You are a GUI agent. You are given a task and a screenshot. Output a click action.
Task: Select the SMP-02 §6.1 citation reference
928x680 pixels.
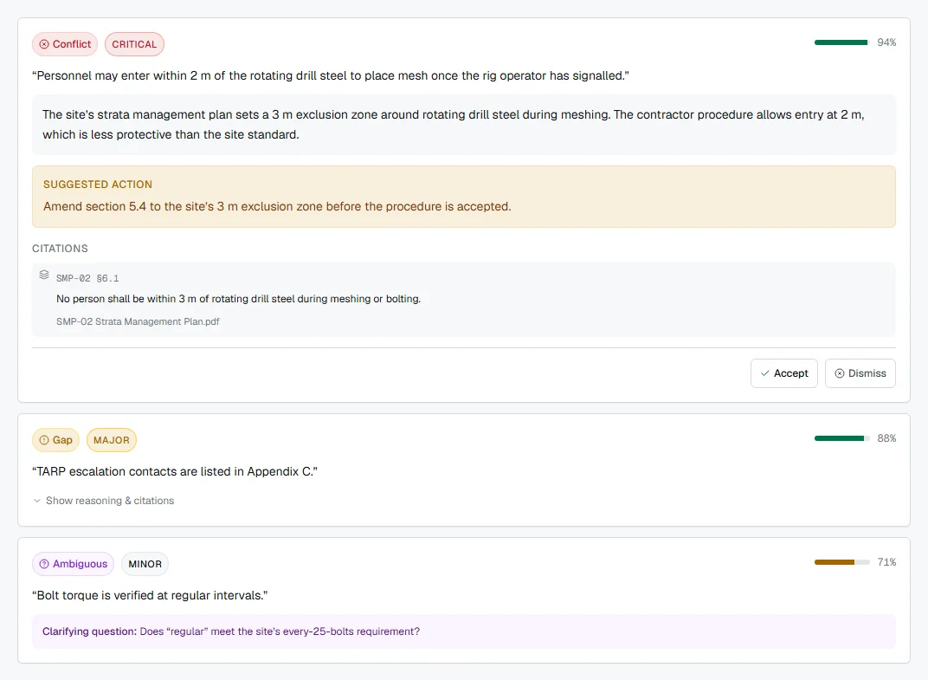pyautogui.click(x=87, y=278)
